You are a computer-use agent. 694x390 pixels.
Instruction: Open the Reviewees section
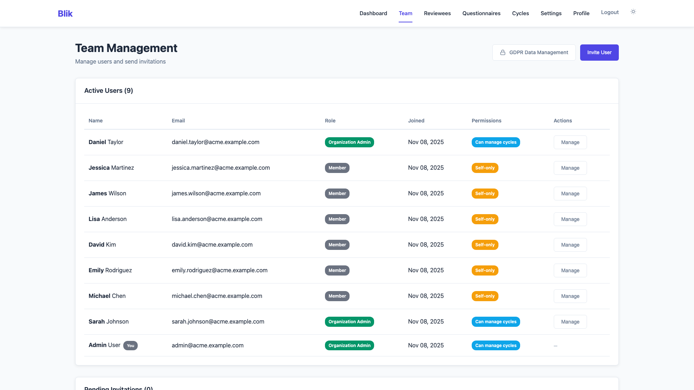pyautogui.click(x=437, y=13)
